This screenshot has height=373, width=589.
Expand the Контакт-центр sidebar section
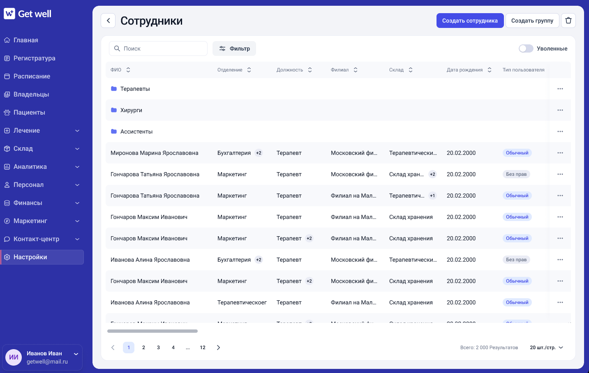tap(77, 239)
